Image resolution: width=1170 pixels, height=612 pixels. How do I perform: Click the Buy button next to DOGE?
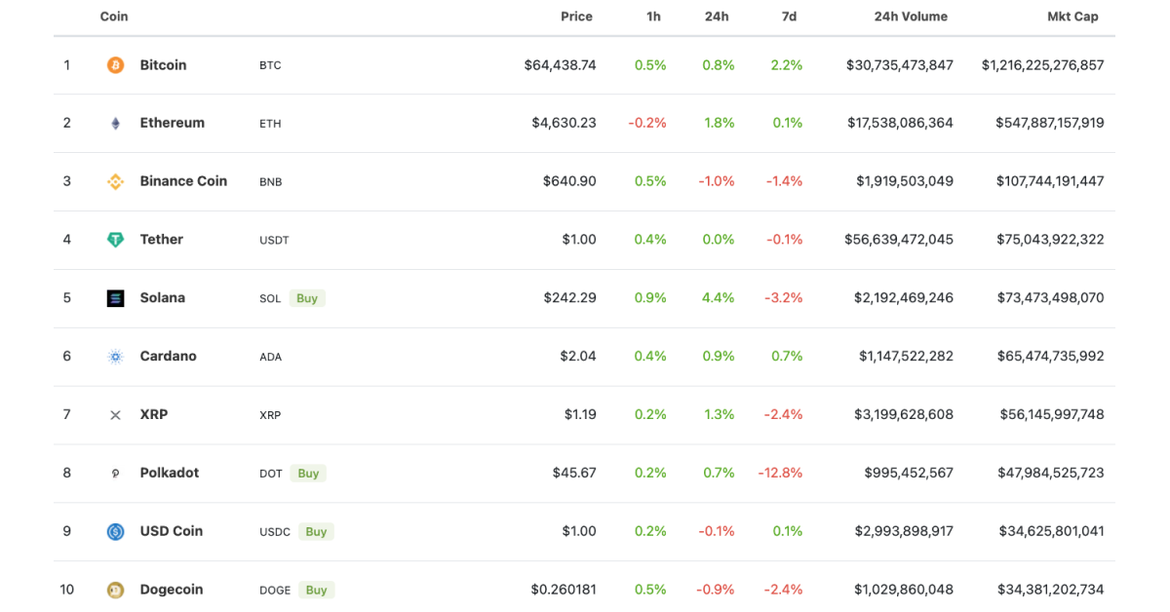317,590
